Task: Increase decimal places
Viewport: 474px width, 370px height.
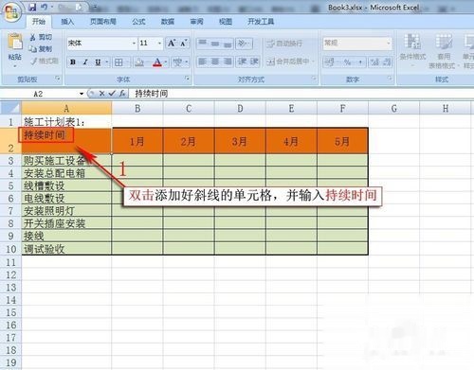Action: pos(374,62)
